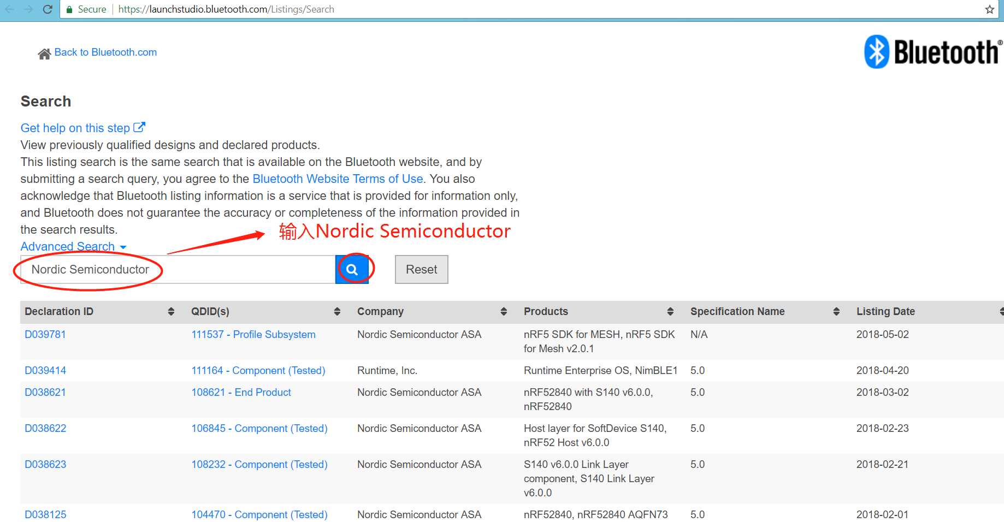Click product 'nRF5 SDK for MESH' cell
This screenshot has width=1004, height=522.
click(x=599, y=341)
